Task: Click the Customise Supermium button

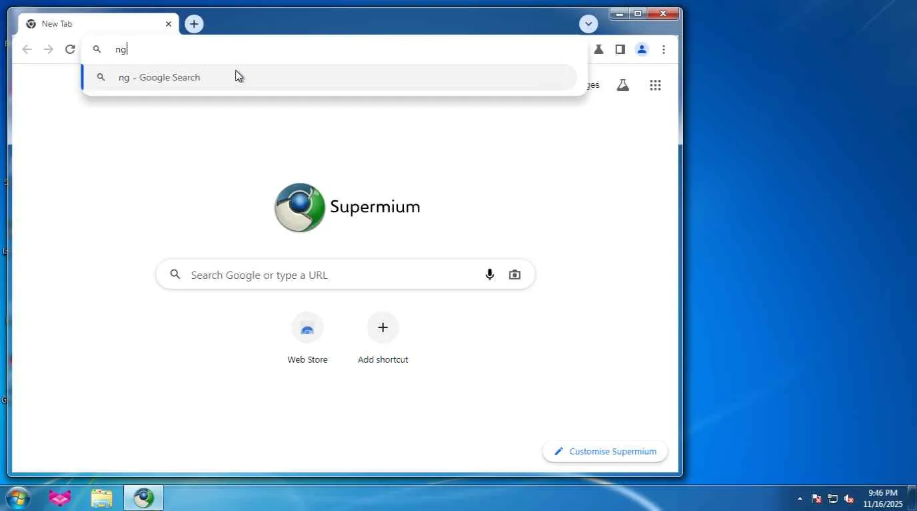Action: click(x=605, y=451)
